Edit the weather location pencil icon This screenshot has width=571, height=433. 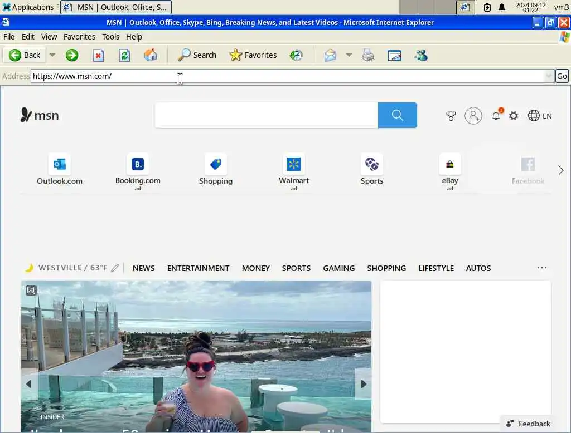coord(115,268)
